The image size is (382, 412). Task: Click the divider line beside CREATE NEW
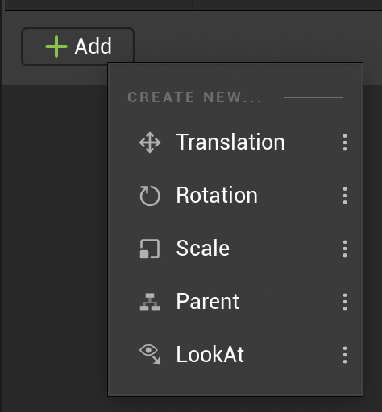point(313,97)
